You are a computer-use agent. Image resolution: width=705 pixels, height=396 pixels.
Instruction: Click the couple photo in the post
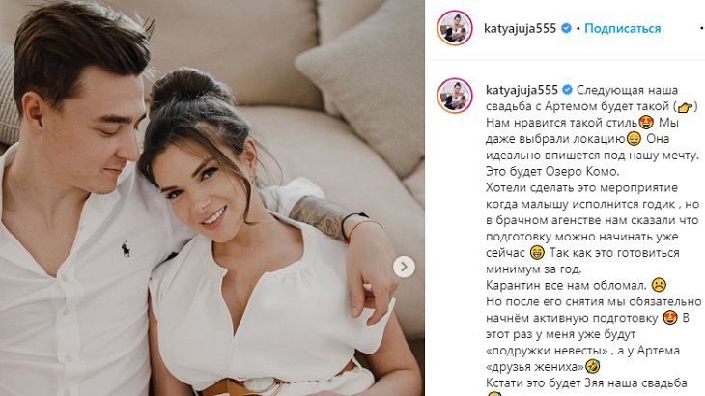(212, 198)
